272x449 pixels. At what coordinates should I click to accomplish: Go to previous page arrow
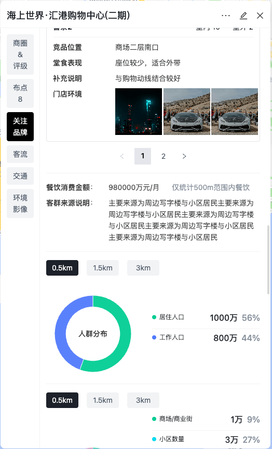coord(122,156)
